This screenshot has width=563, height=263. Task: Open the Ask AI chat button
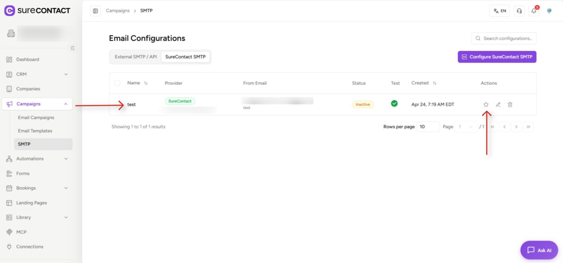coord(539,250)
